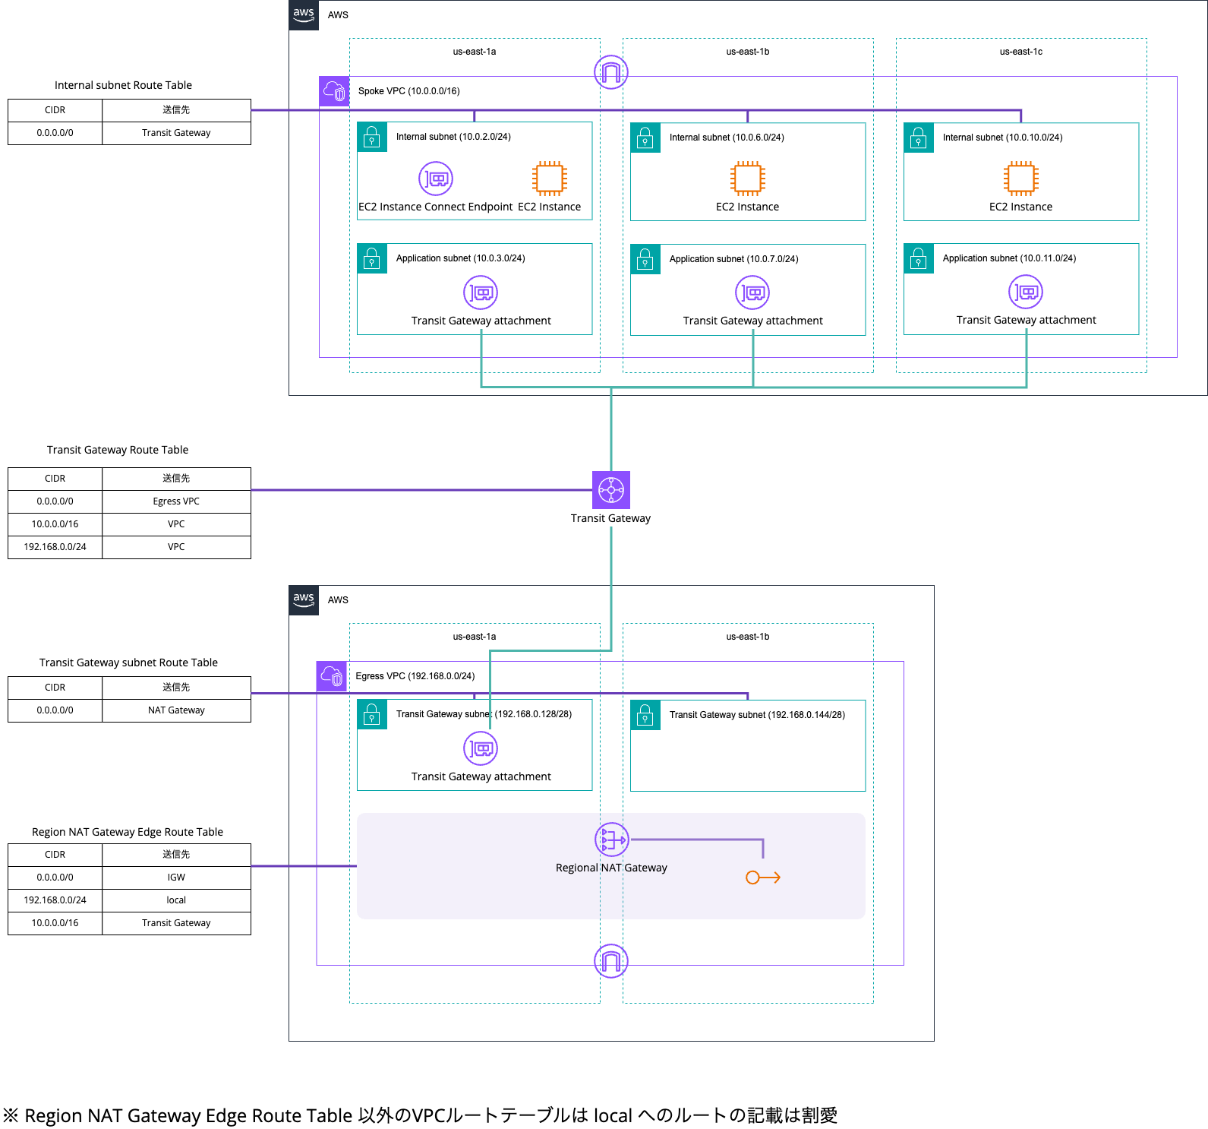Click 'Transit Gateway subnet (192.168.0.144/28)' label
The width and height of the screenshot is (1208, 1129).
[757, 715]
